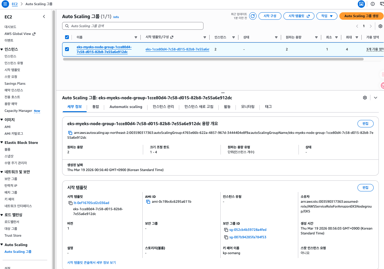Open 대시보드 in the sidebar
This screenshot has height=269, width=384.
click(x=10, y=27)
